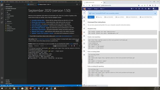Open the GitLab user avatar dropdown

coord(154,9)
